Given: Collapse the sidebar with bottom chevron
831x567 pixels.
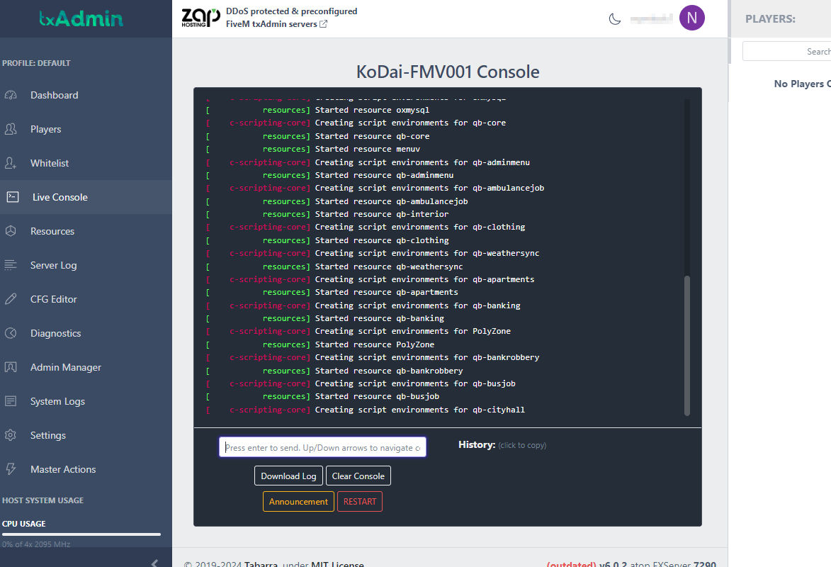Looking at the screenshot, I should 155,563.
